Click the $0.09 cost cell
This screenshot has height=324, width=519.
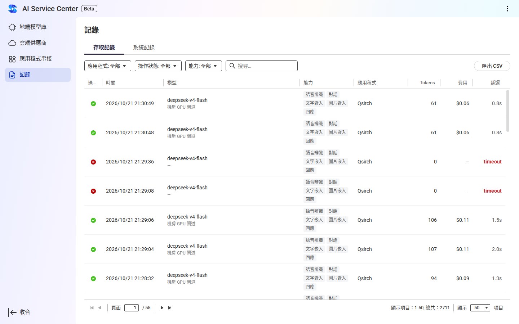coord(463,279)
